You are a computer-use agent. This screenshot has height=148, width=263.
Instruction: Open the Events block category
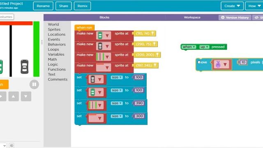click(x=54, y=39)
